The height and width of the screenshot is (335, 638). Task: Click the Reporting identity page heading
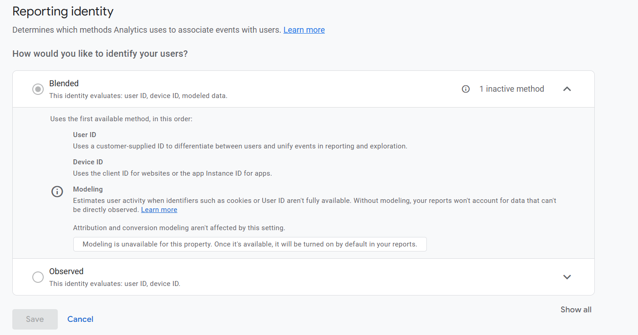[x=63, y=11]
